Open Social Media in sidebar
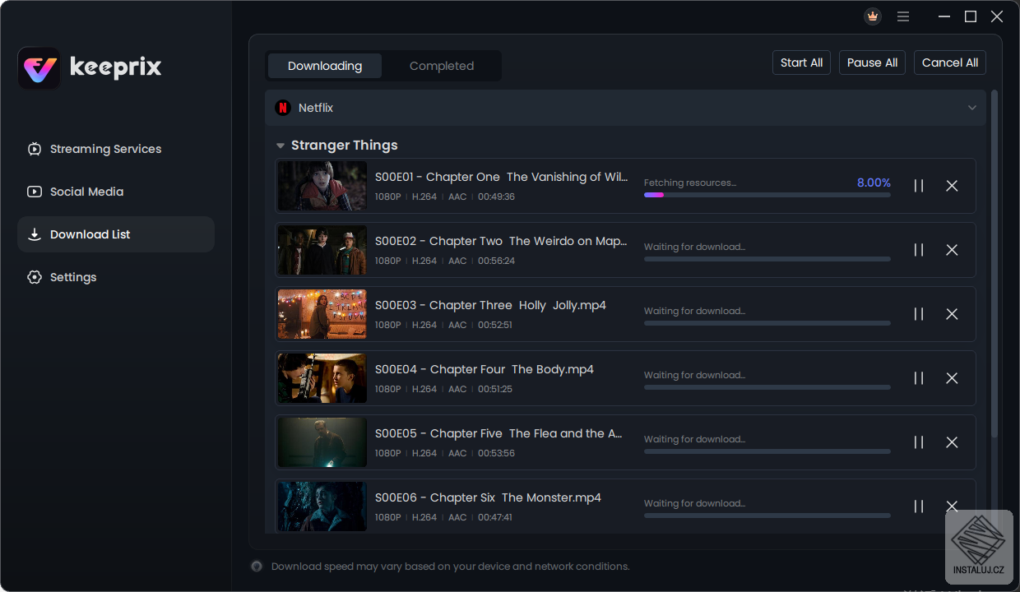The image size is (1020, 592). point(116,192)
